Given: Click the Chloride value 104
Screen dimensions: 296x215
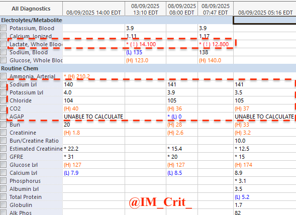Looking at the screenshot, I should click(x=68, y=100).
